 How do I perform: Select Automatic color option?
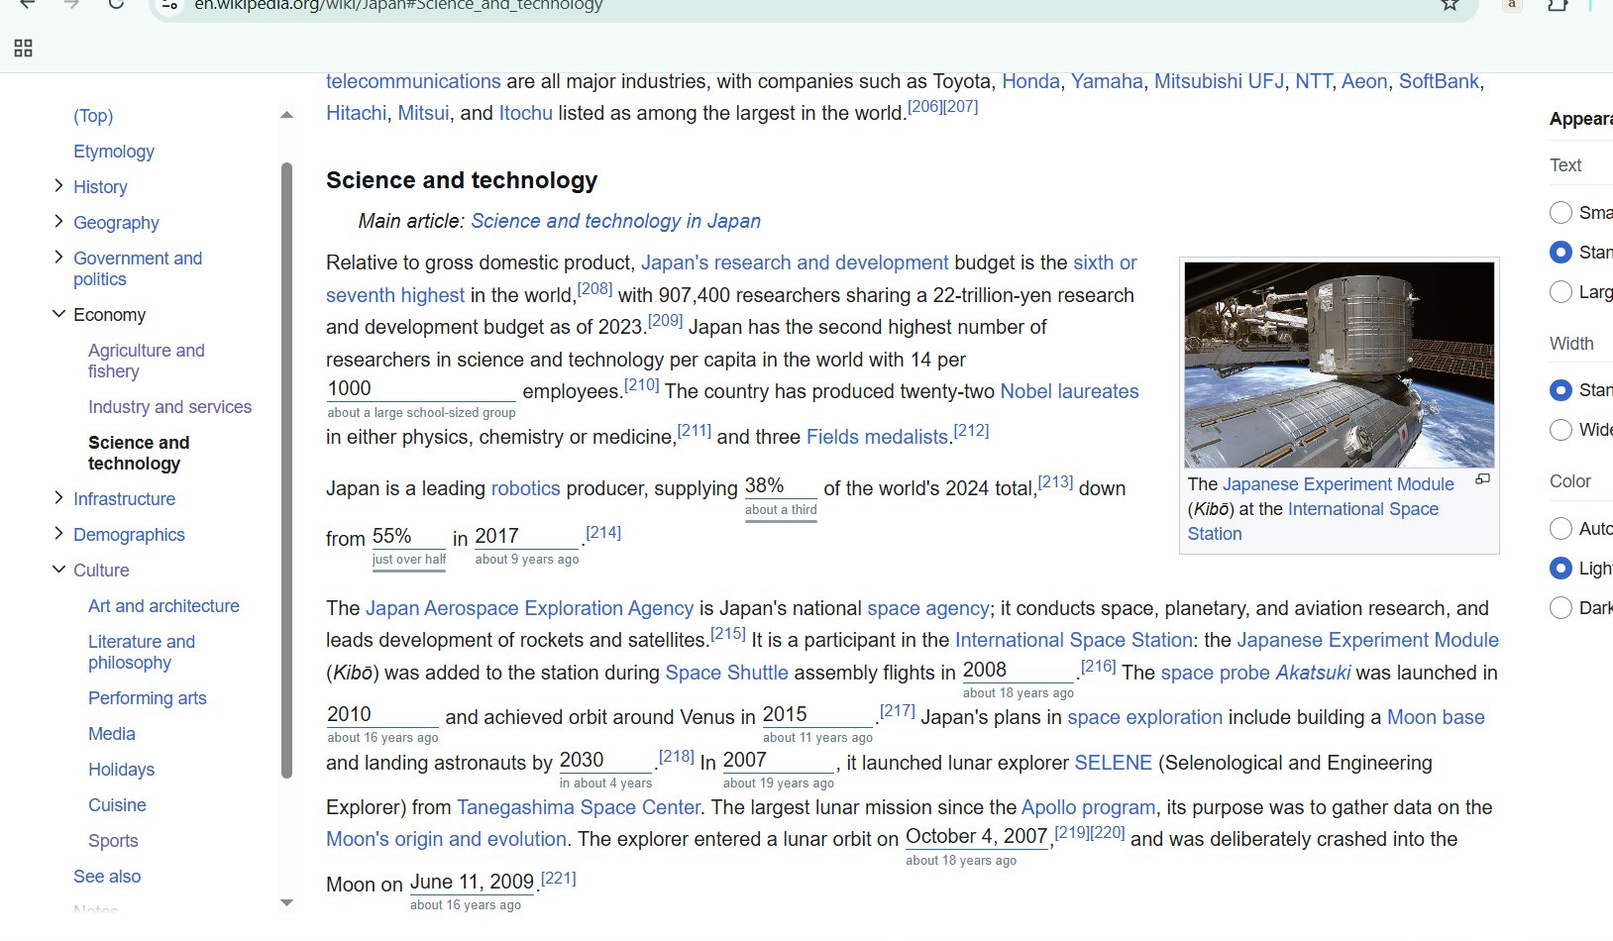tap(1560, 528)
